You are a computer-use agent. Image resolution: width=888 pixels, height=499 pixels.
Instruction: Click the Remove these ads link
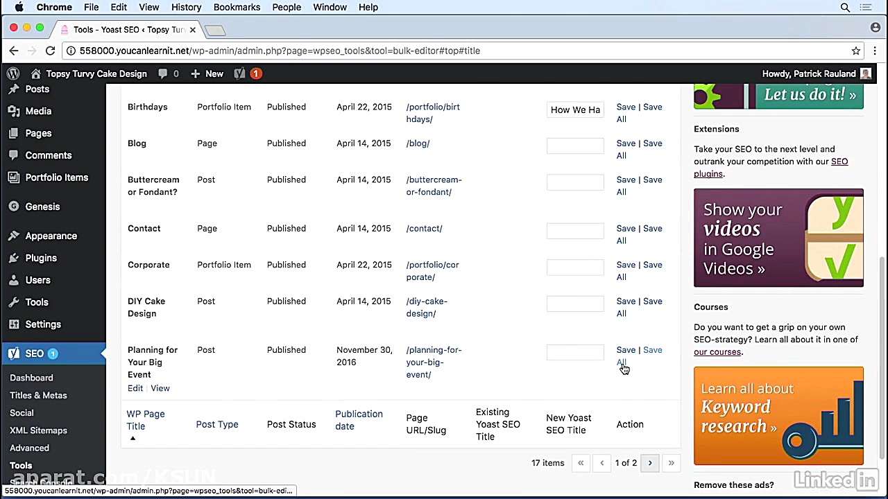pyautogui.click(x=733, y=485)
